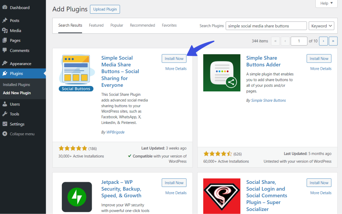This screenshot has width=342, height=214.
Task: Click the Pages icon in sidebar
Action: 4,40
